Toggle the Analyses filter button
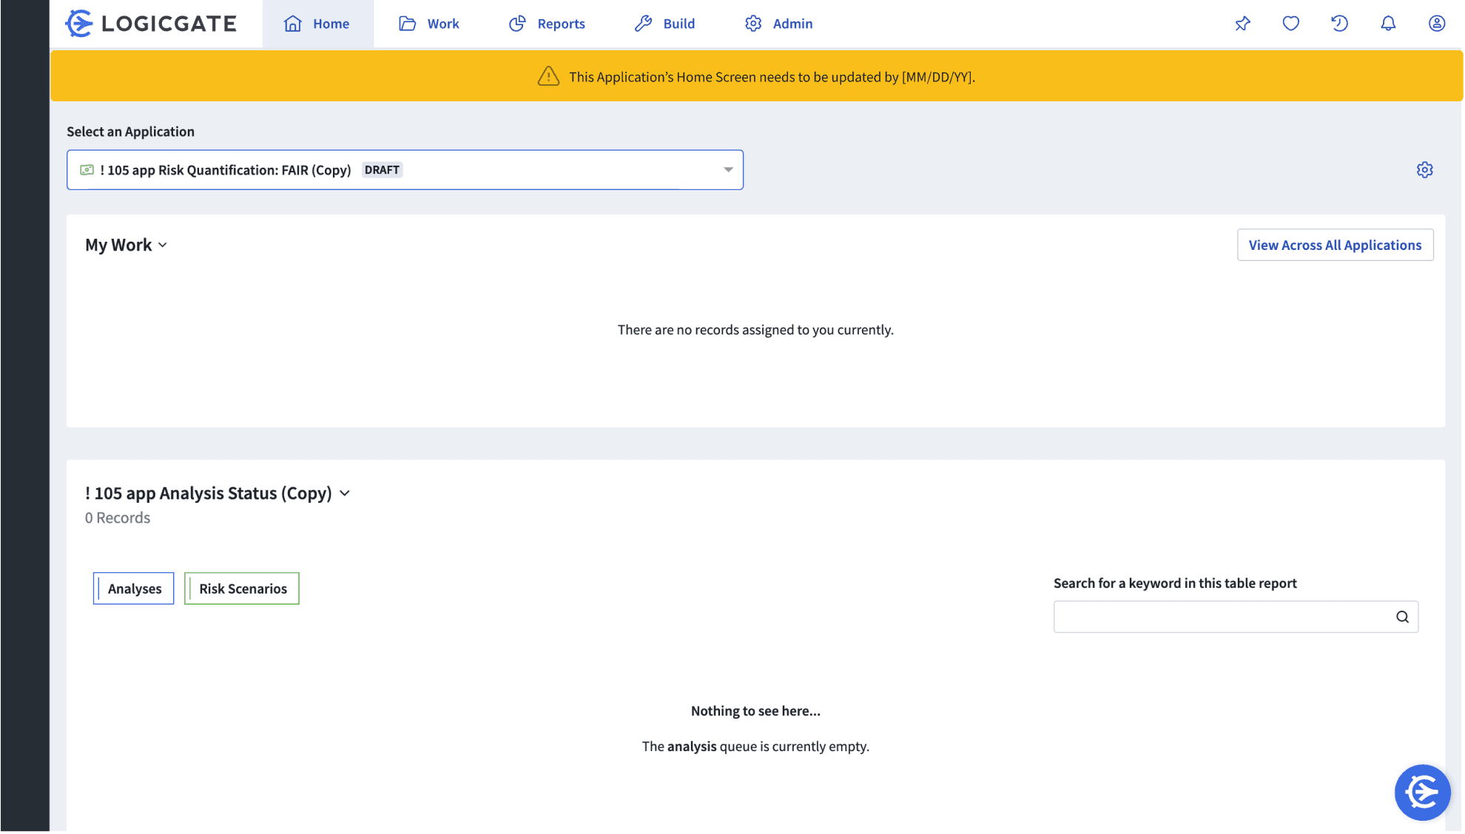1465x834 pixels. coord(134,589)
